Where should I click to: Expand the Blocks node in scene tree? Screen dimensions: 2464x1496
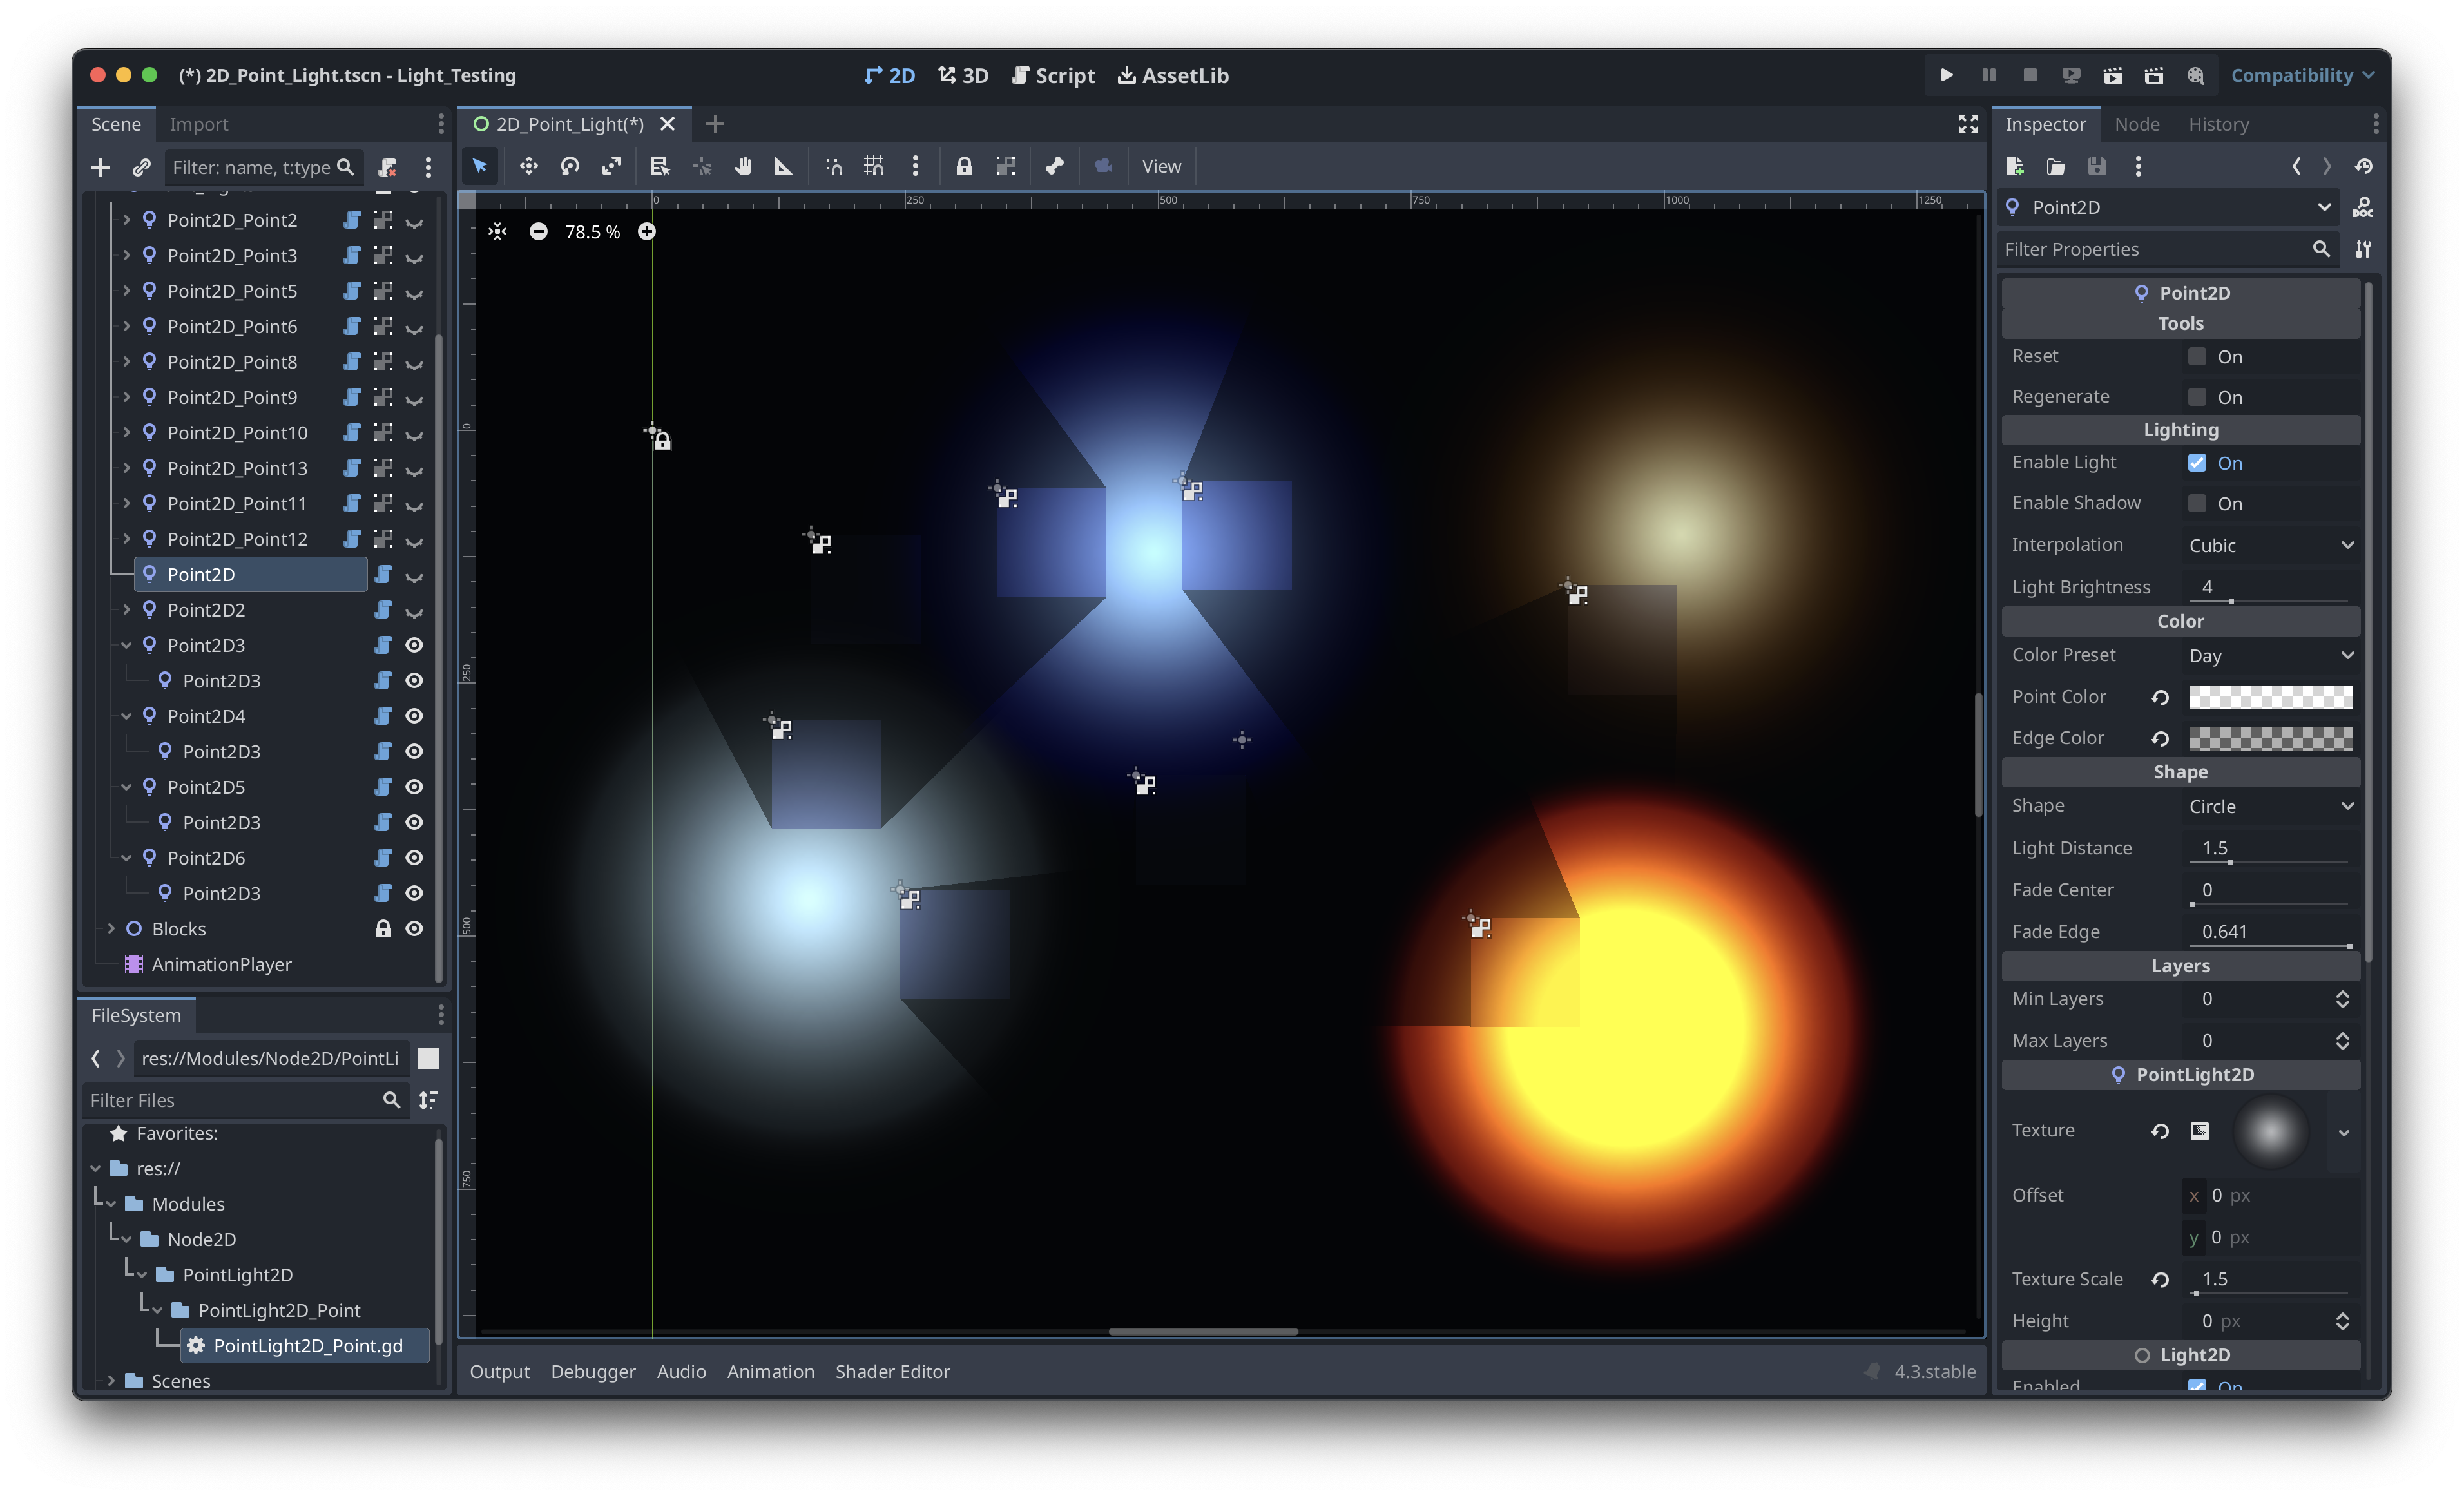coord(111,929)
